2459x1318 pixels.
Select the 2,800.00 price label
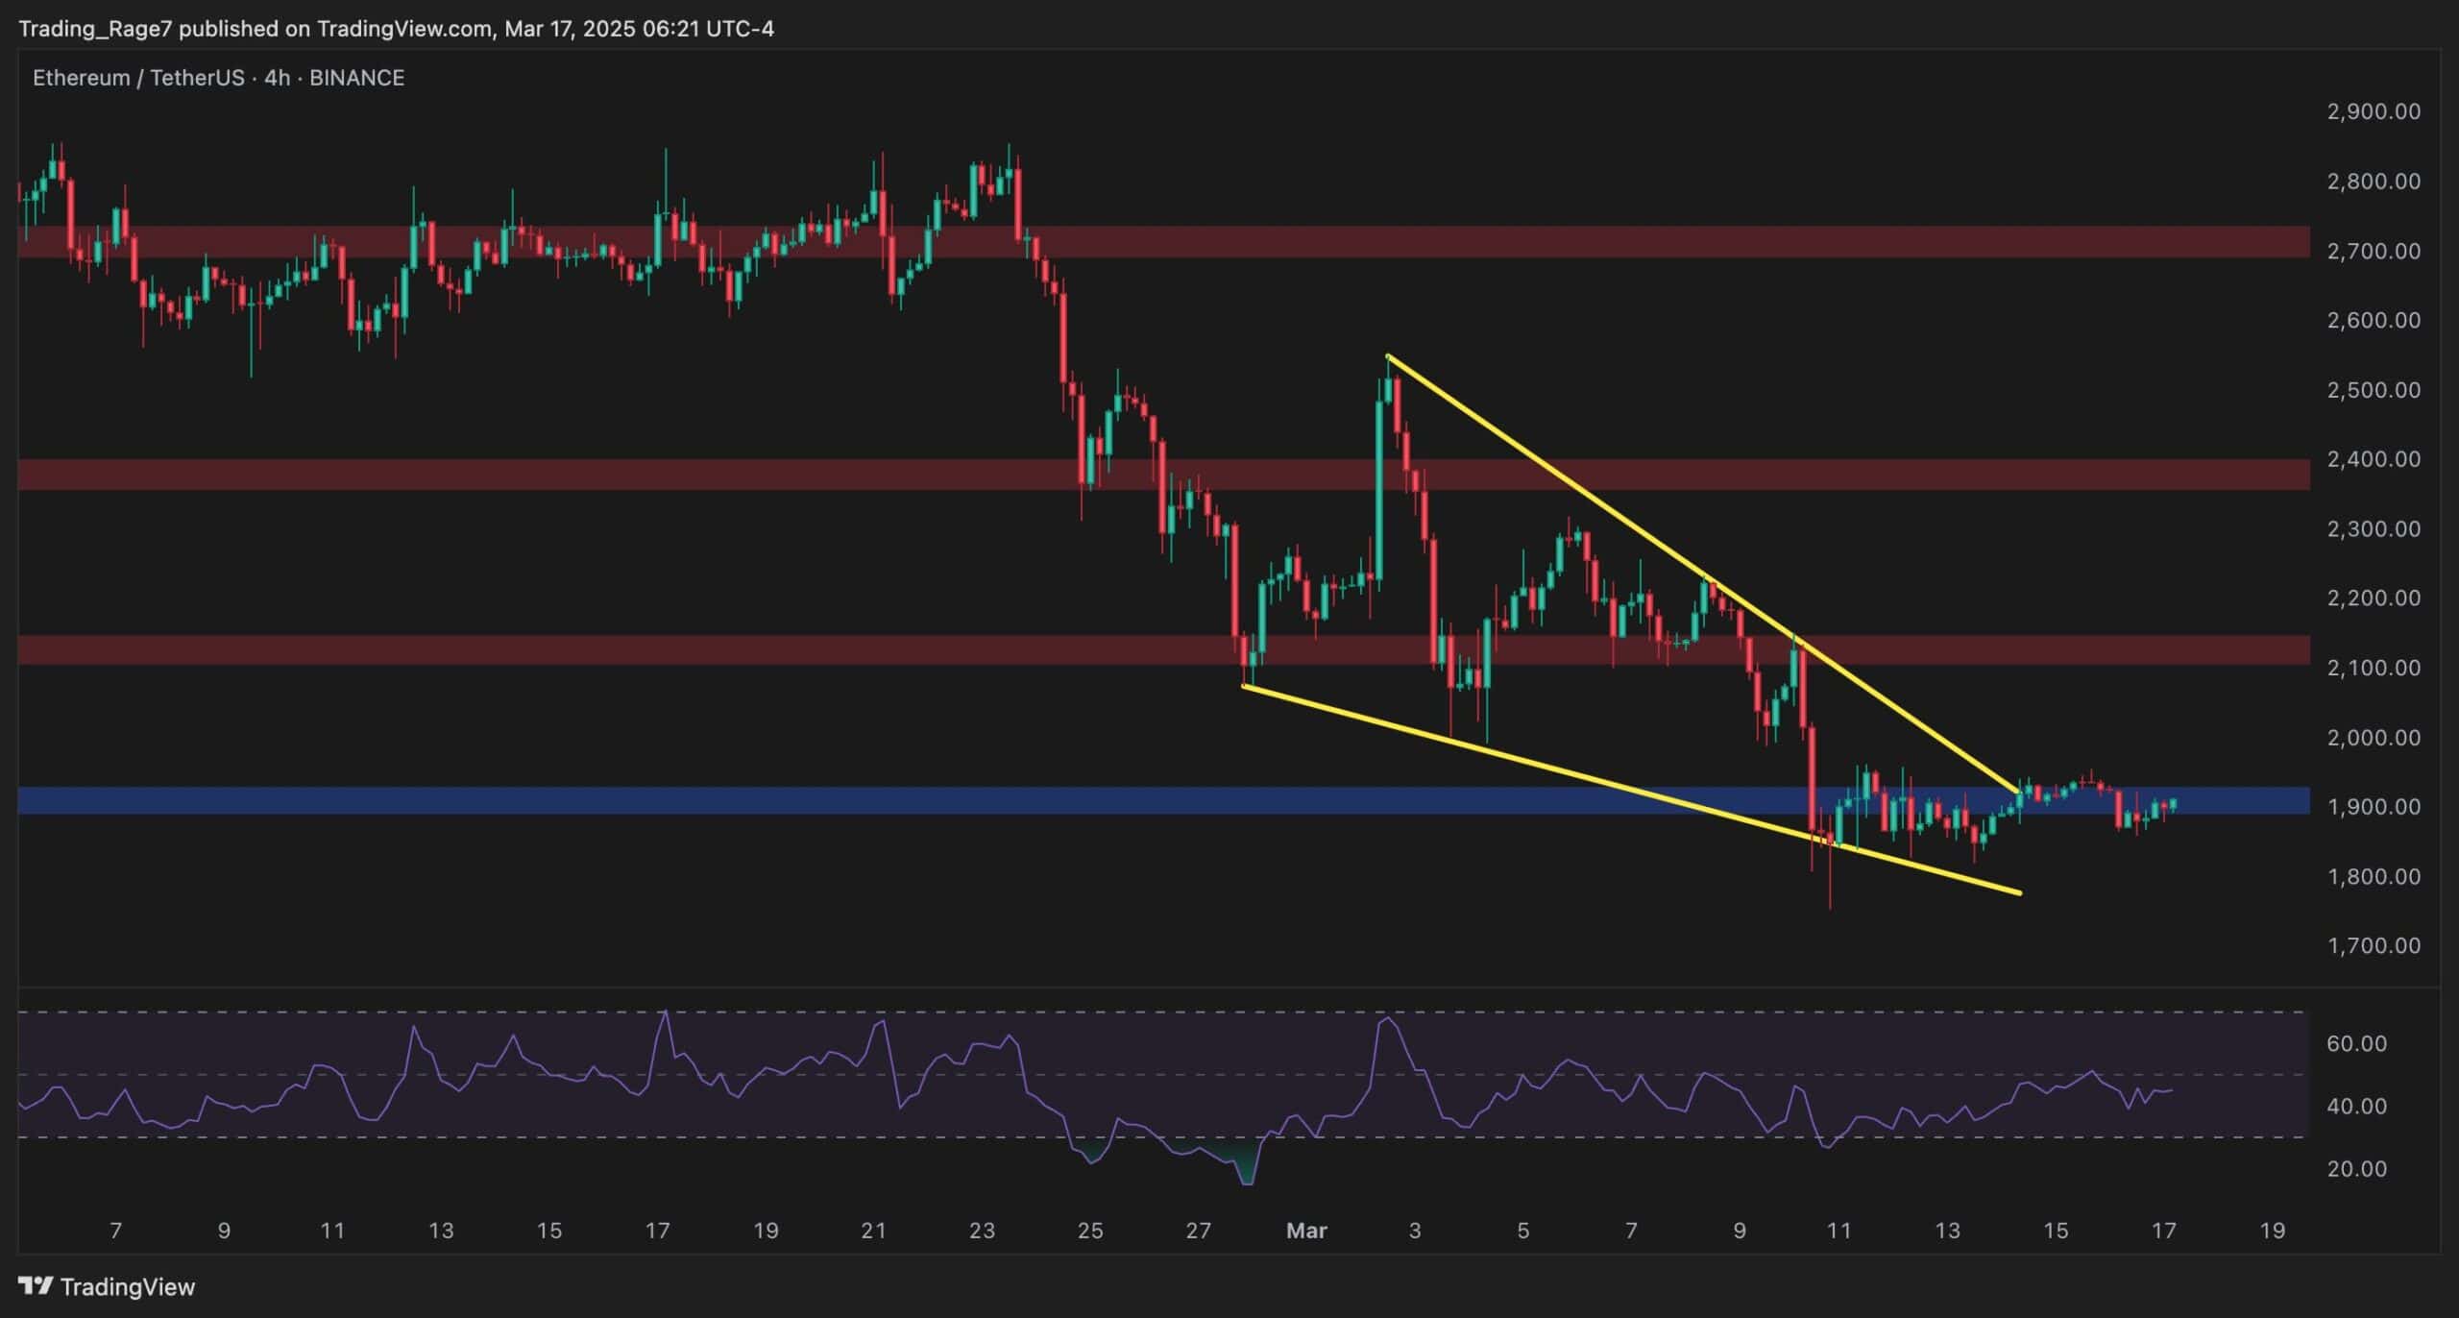click(2373, 181)
